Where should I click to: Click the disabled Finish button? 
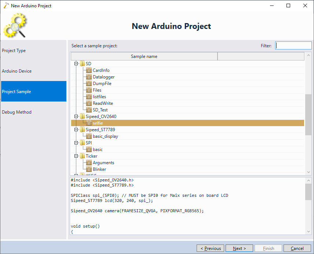pyautogui.click(x=269, y=249)
